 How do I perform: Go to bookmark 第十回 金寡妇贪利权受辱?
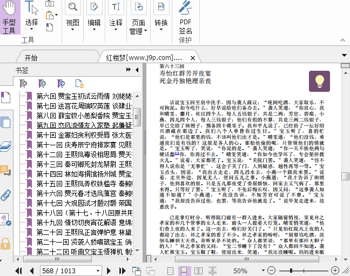84,135
